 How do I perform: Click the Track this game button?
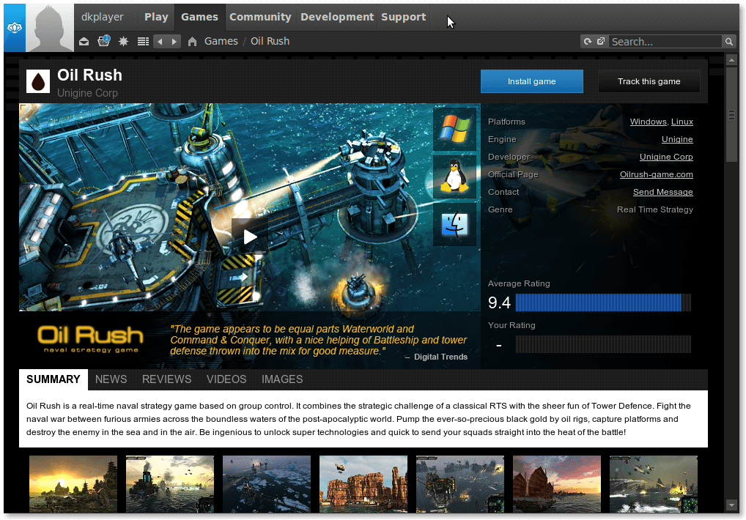[x=649, y=81]
